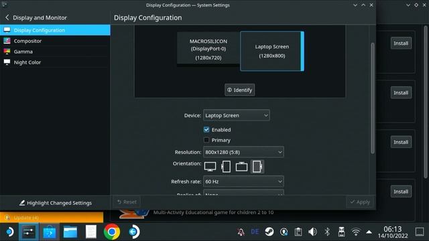
Task: Open the Dolphin file manager from taskbar
Action: (70, 232)
